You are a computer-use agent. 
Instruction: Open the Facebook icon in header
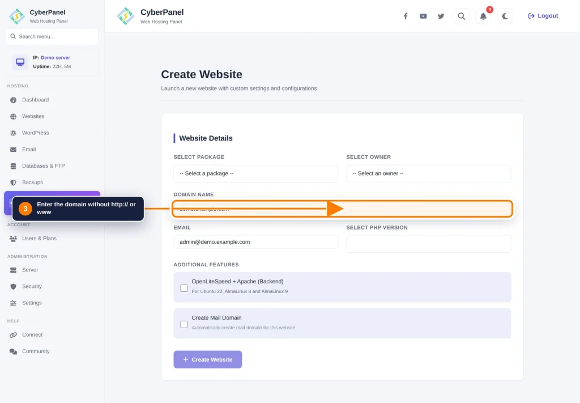pyautogui.click(x=406, y=16)
